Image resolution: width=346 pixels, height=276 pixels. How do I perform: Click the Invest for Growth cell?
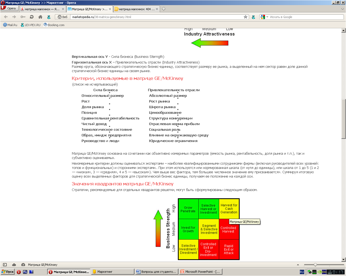click(188, 229)
